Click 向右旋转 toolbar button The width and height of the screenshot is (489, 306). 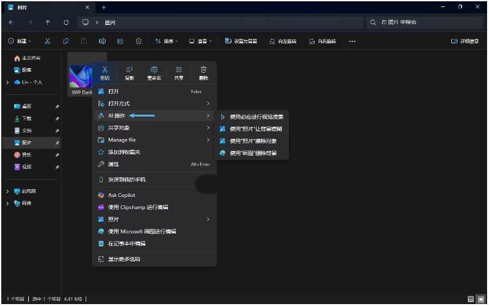tap(322, 41)
